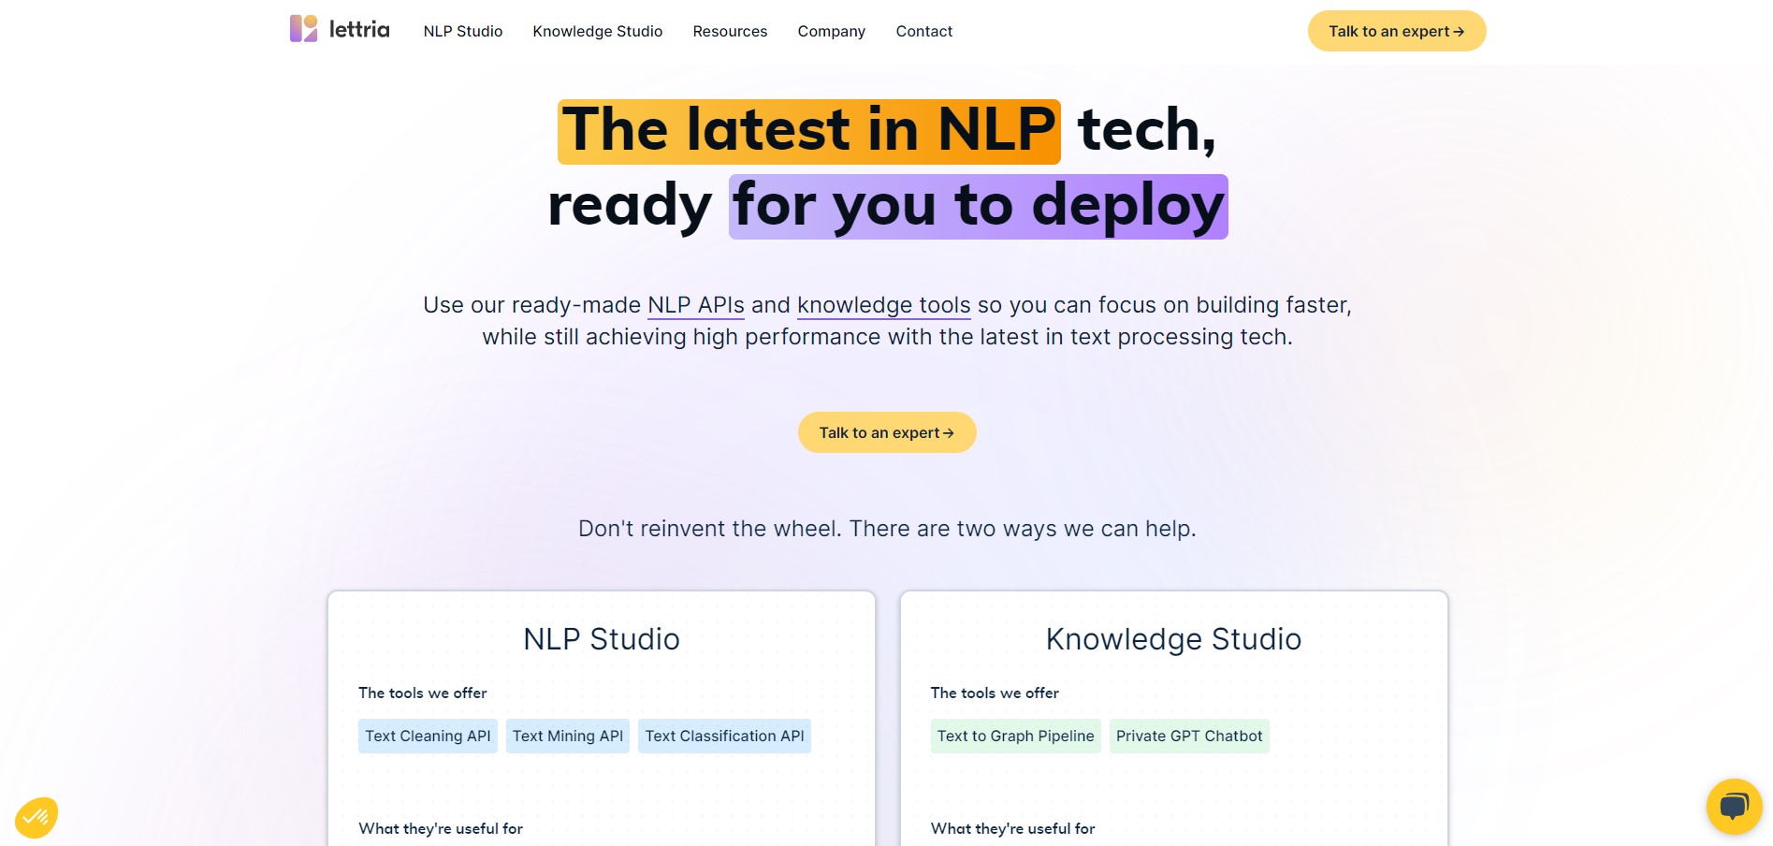
Task: Click 'The tools we offer' in NLP Studio card
Action: point(423,693)
